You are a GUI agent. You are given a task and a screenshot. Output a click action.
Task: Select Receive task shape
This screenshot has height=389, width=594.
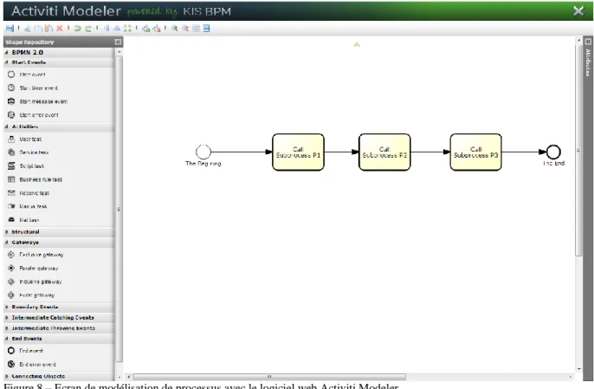(x=29, y=193)
